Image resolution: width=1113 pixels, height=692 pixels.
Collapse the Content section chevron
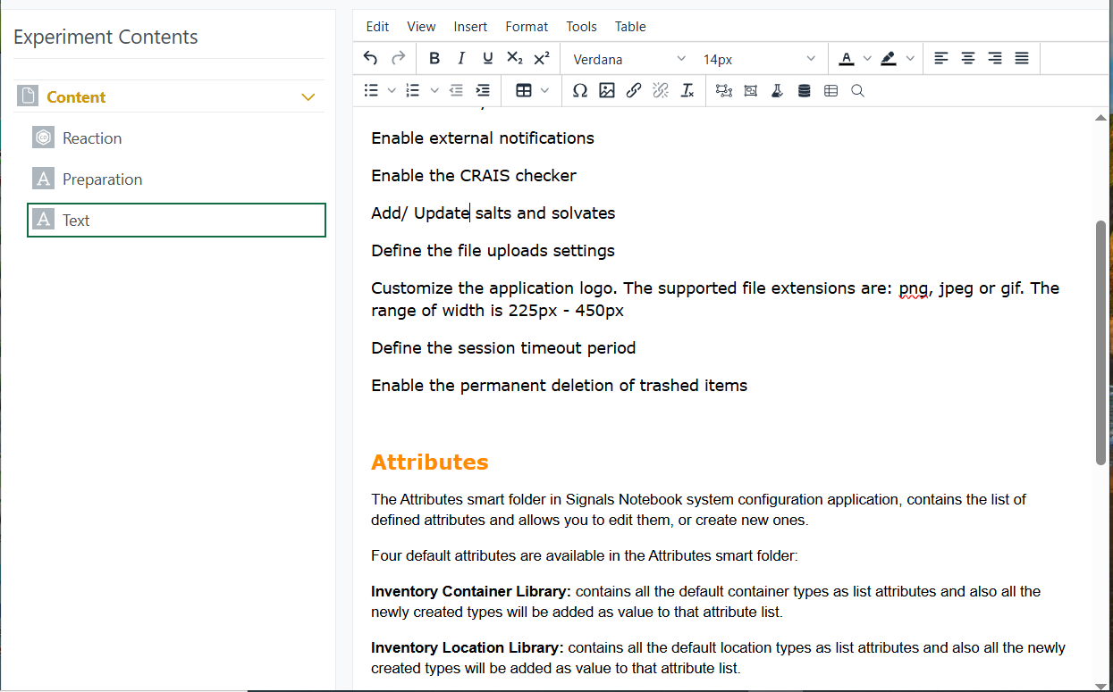[x=308, y=97]
